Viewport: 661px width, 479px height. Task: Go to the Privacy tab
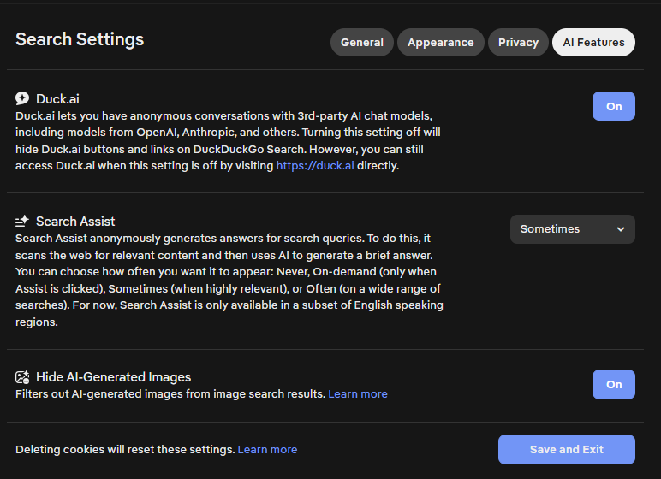[518, 43]
